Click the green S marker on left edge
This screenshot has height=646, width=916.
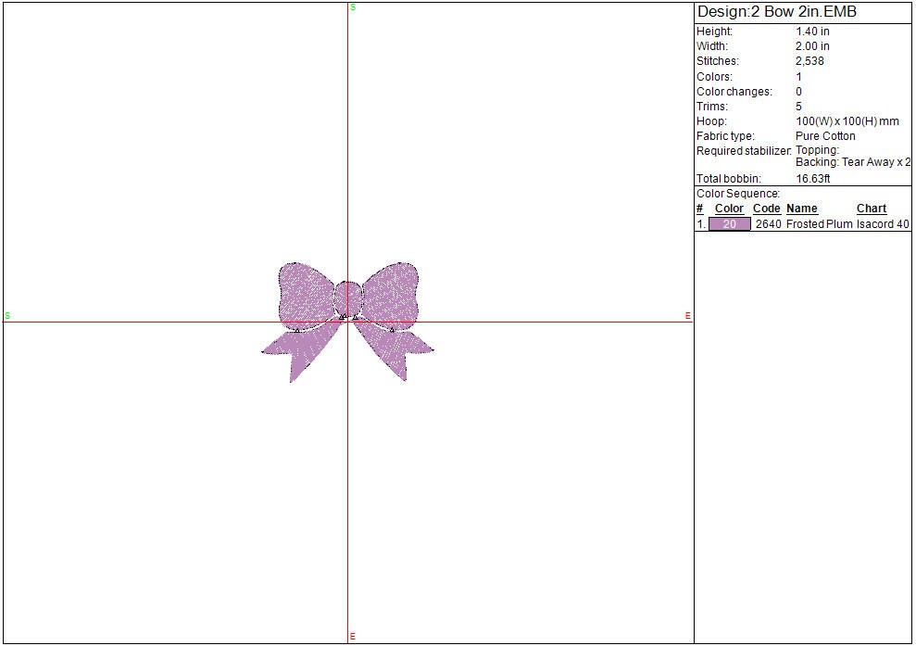pyautogui.click(x=7, y=316)
